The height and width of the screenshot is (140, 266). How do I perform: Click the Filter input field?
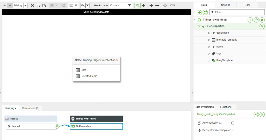point(237,12)
